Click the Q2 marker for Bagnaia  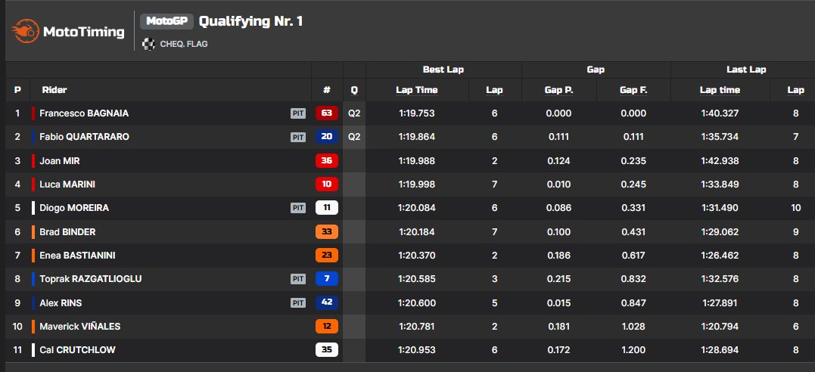(x=354, y=113)
